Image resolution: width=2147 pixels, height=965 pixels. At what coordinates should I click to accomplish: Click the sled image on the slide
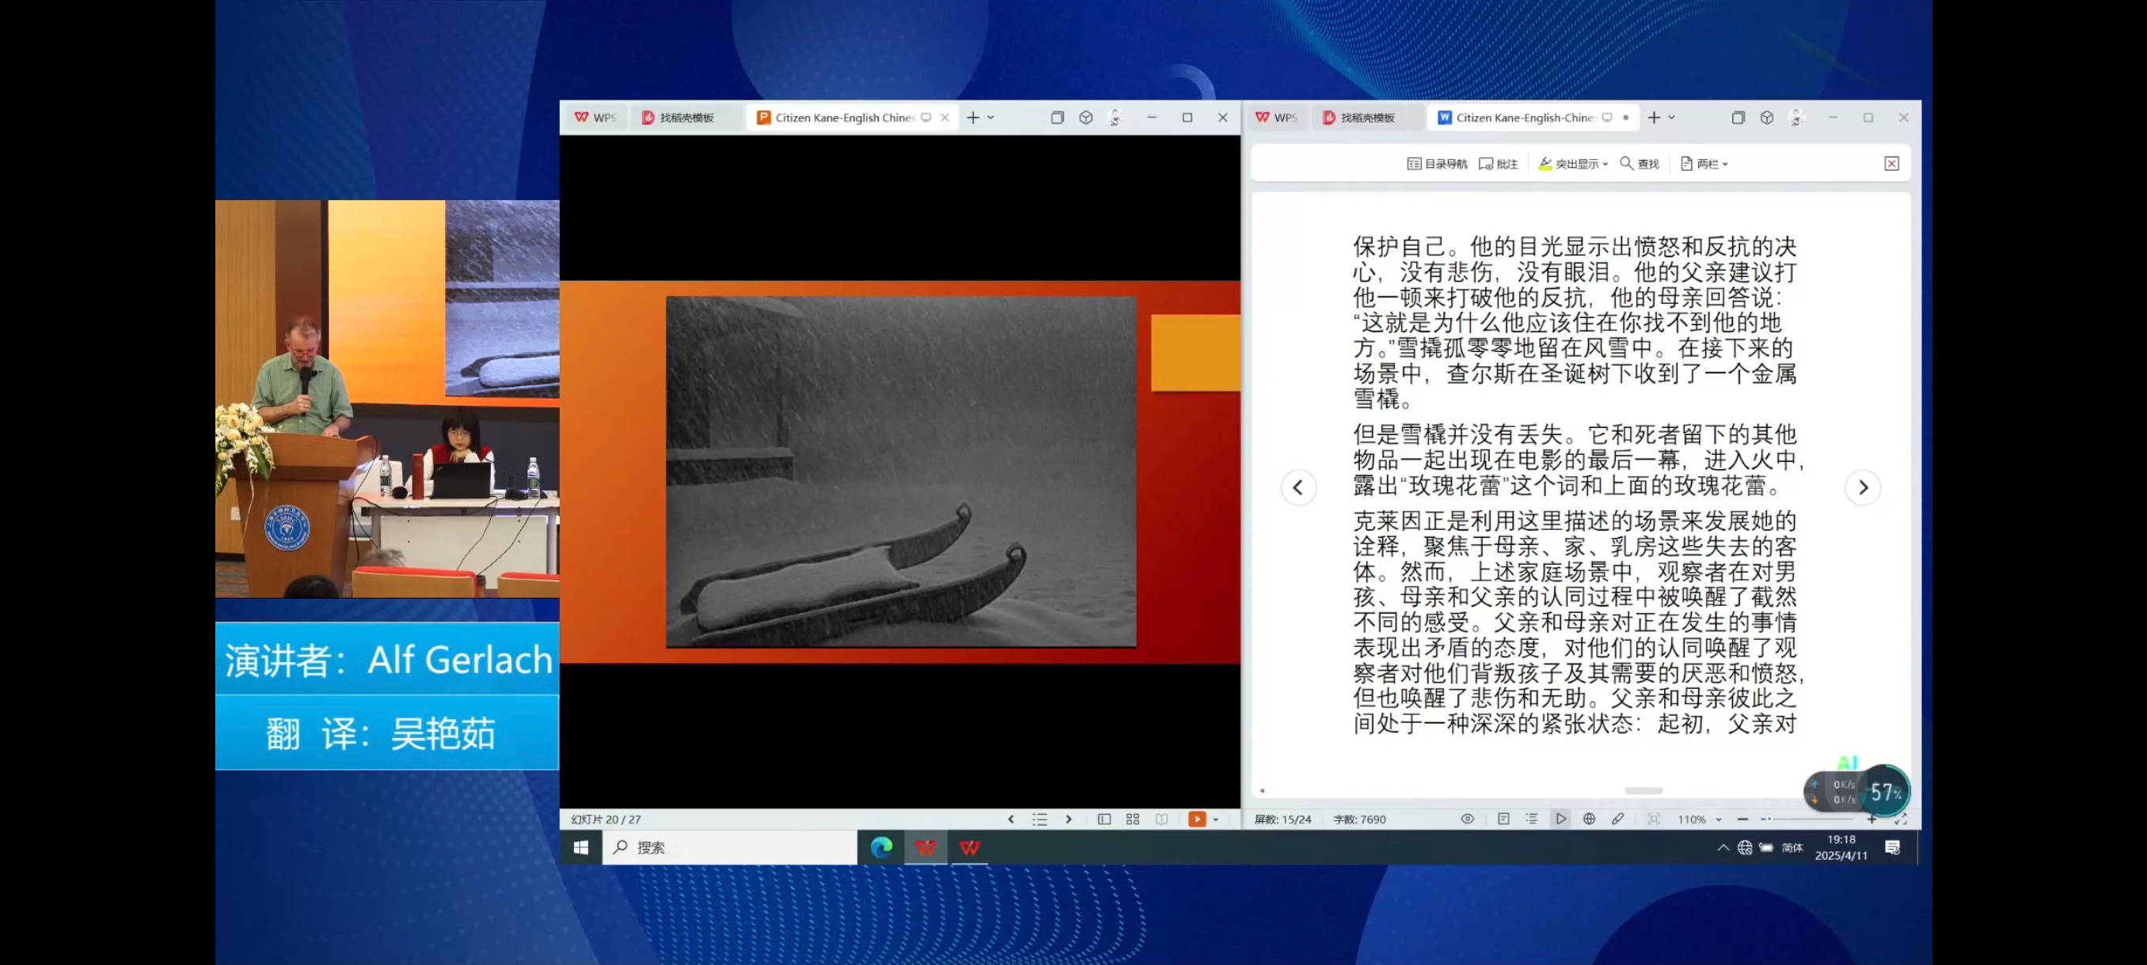(x=901, y=471)
